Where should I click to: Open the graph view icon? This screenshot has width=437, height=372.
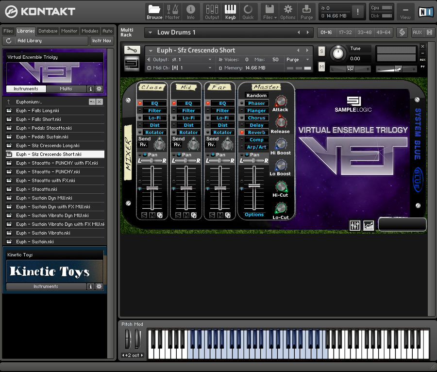369,225
